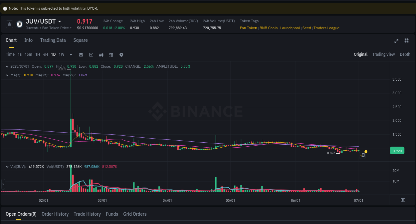Favorite JUV/USDT with the star icon
Screen dimensions: 416x224
[9, 24]
